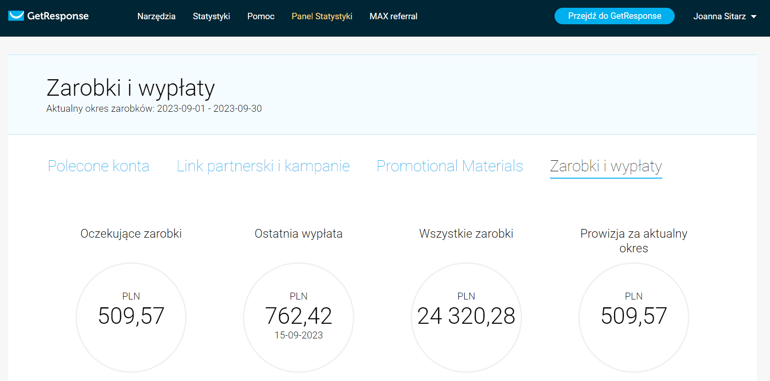Click the Wszystkie zarobki 24 320,28 circle

click(x=466, y=317)
